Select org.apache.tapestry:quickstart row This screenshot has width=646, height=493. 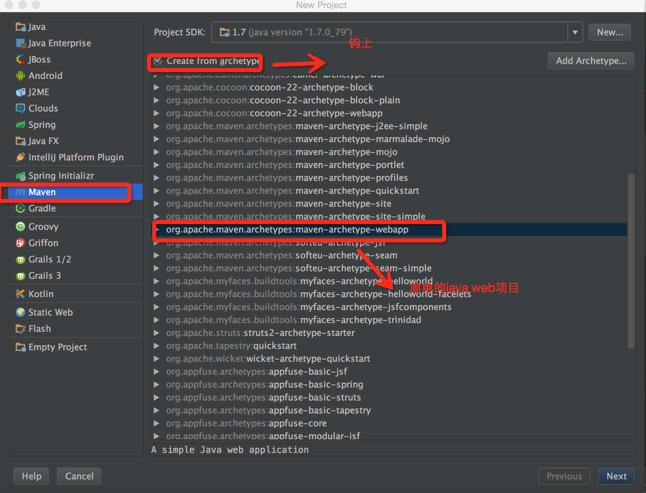click(390, 346)
